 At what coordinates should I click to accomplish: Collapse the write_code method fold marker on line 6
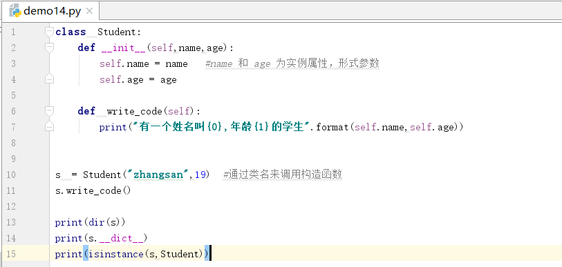pyautogui.click(x=49, y=111)
